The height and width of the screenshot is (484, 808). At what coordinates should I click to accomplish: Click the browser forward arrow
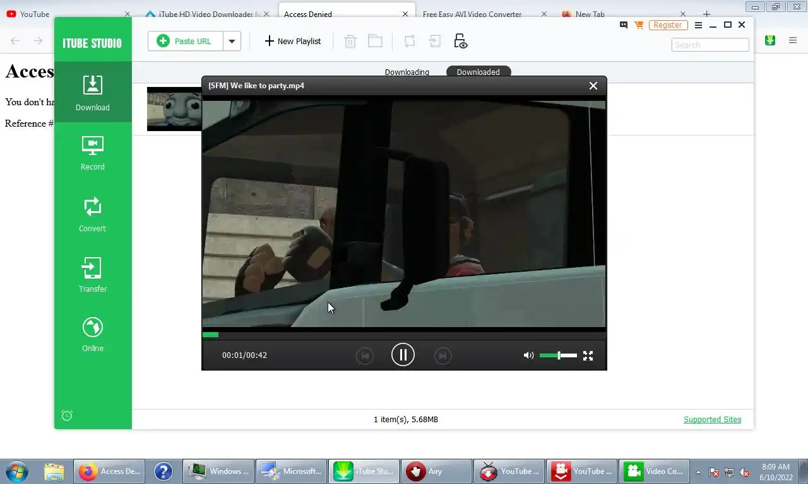point(38,40)
